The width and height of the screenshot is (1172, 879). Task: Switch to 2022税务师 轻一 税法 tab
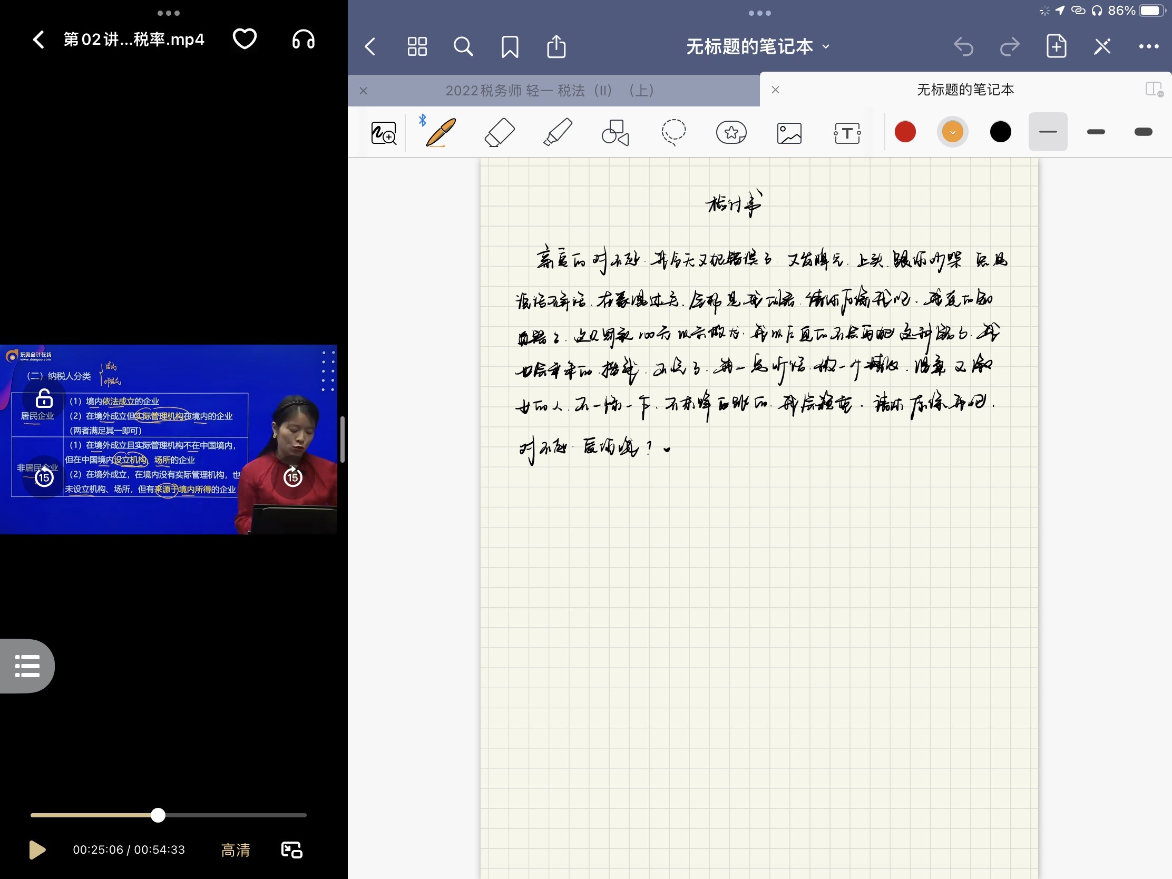(550, 91)
